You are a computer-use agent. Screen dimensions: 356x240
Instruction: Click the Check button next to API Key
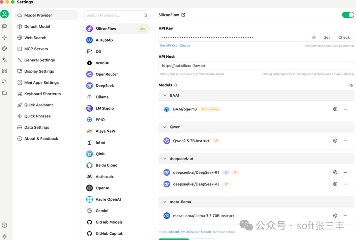coord(344,37)
